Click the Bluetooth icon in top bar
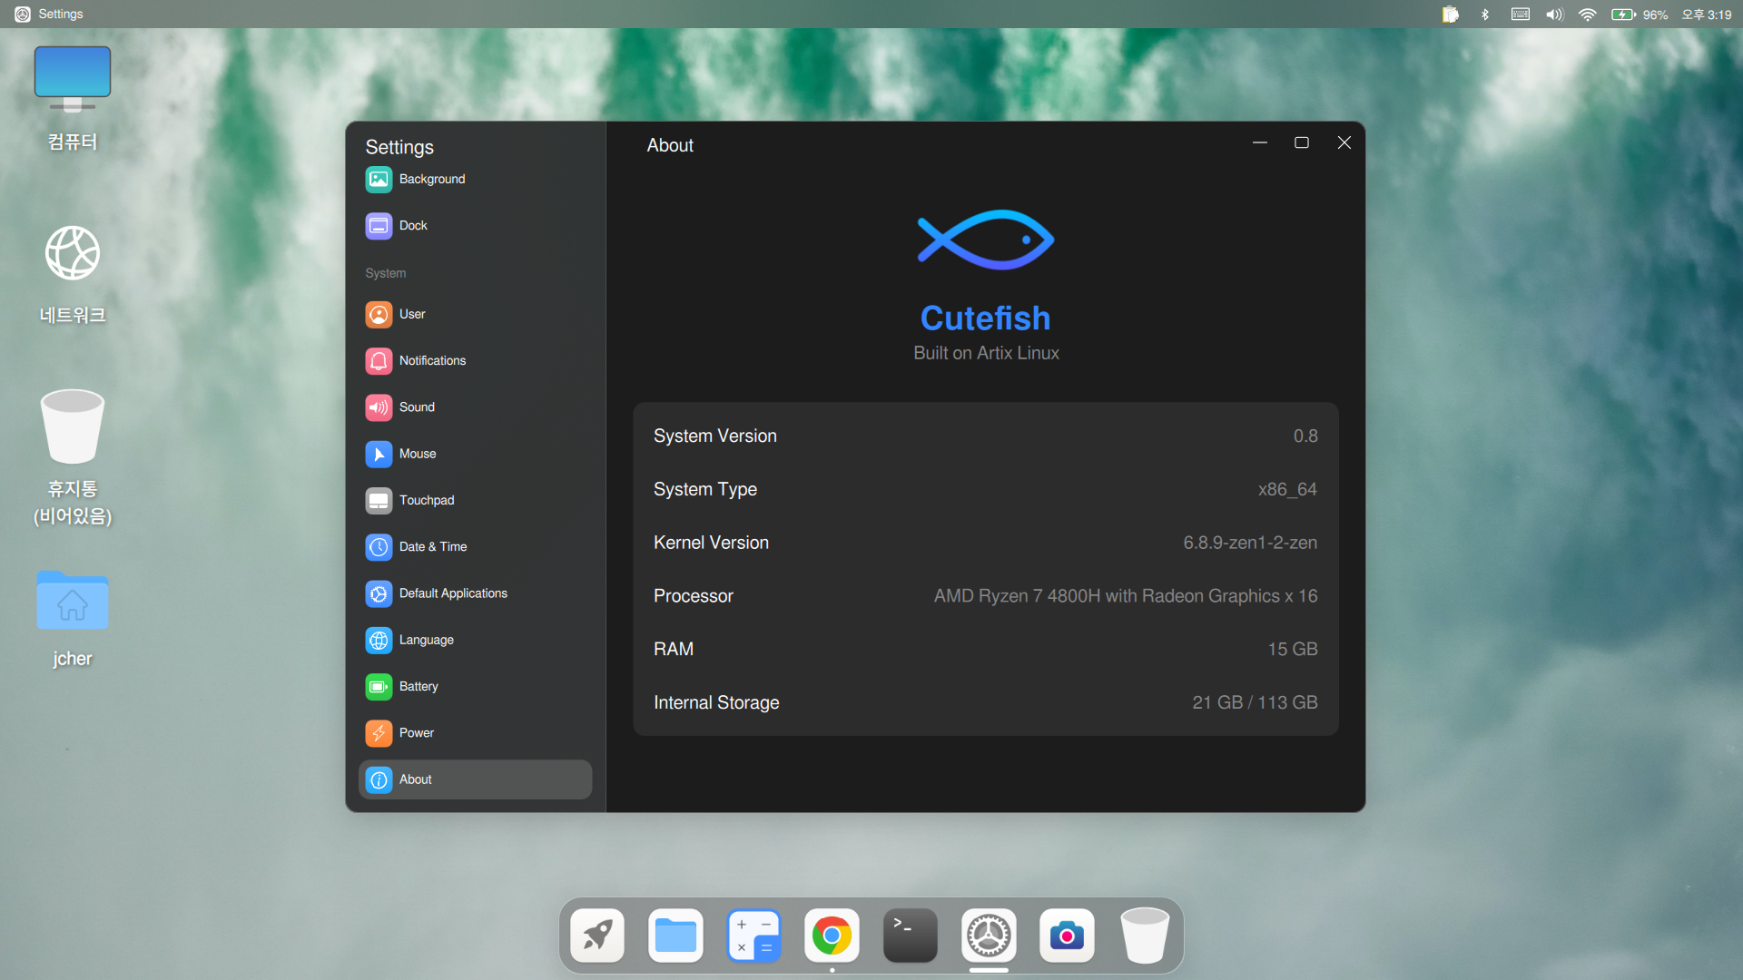 pyautogui.click(x=1485, y=15)
